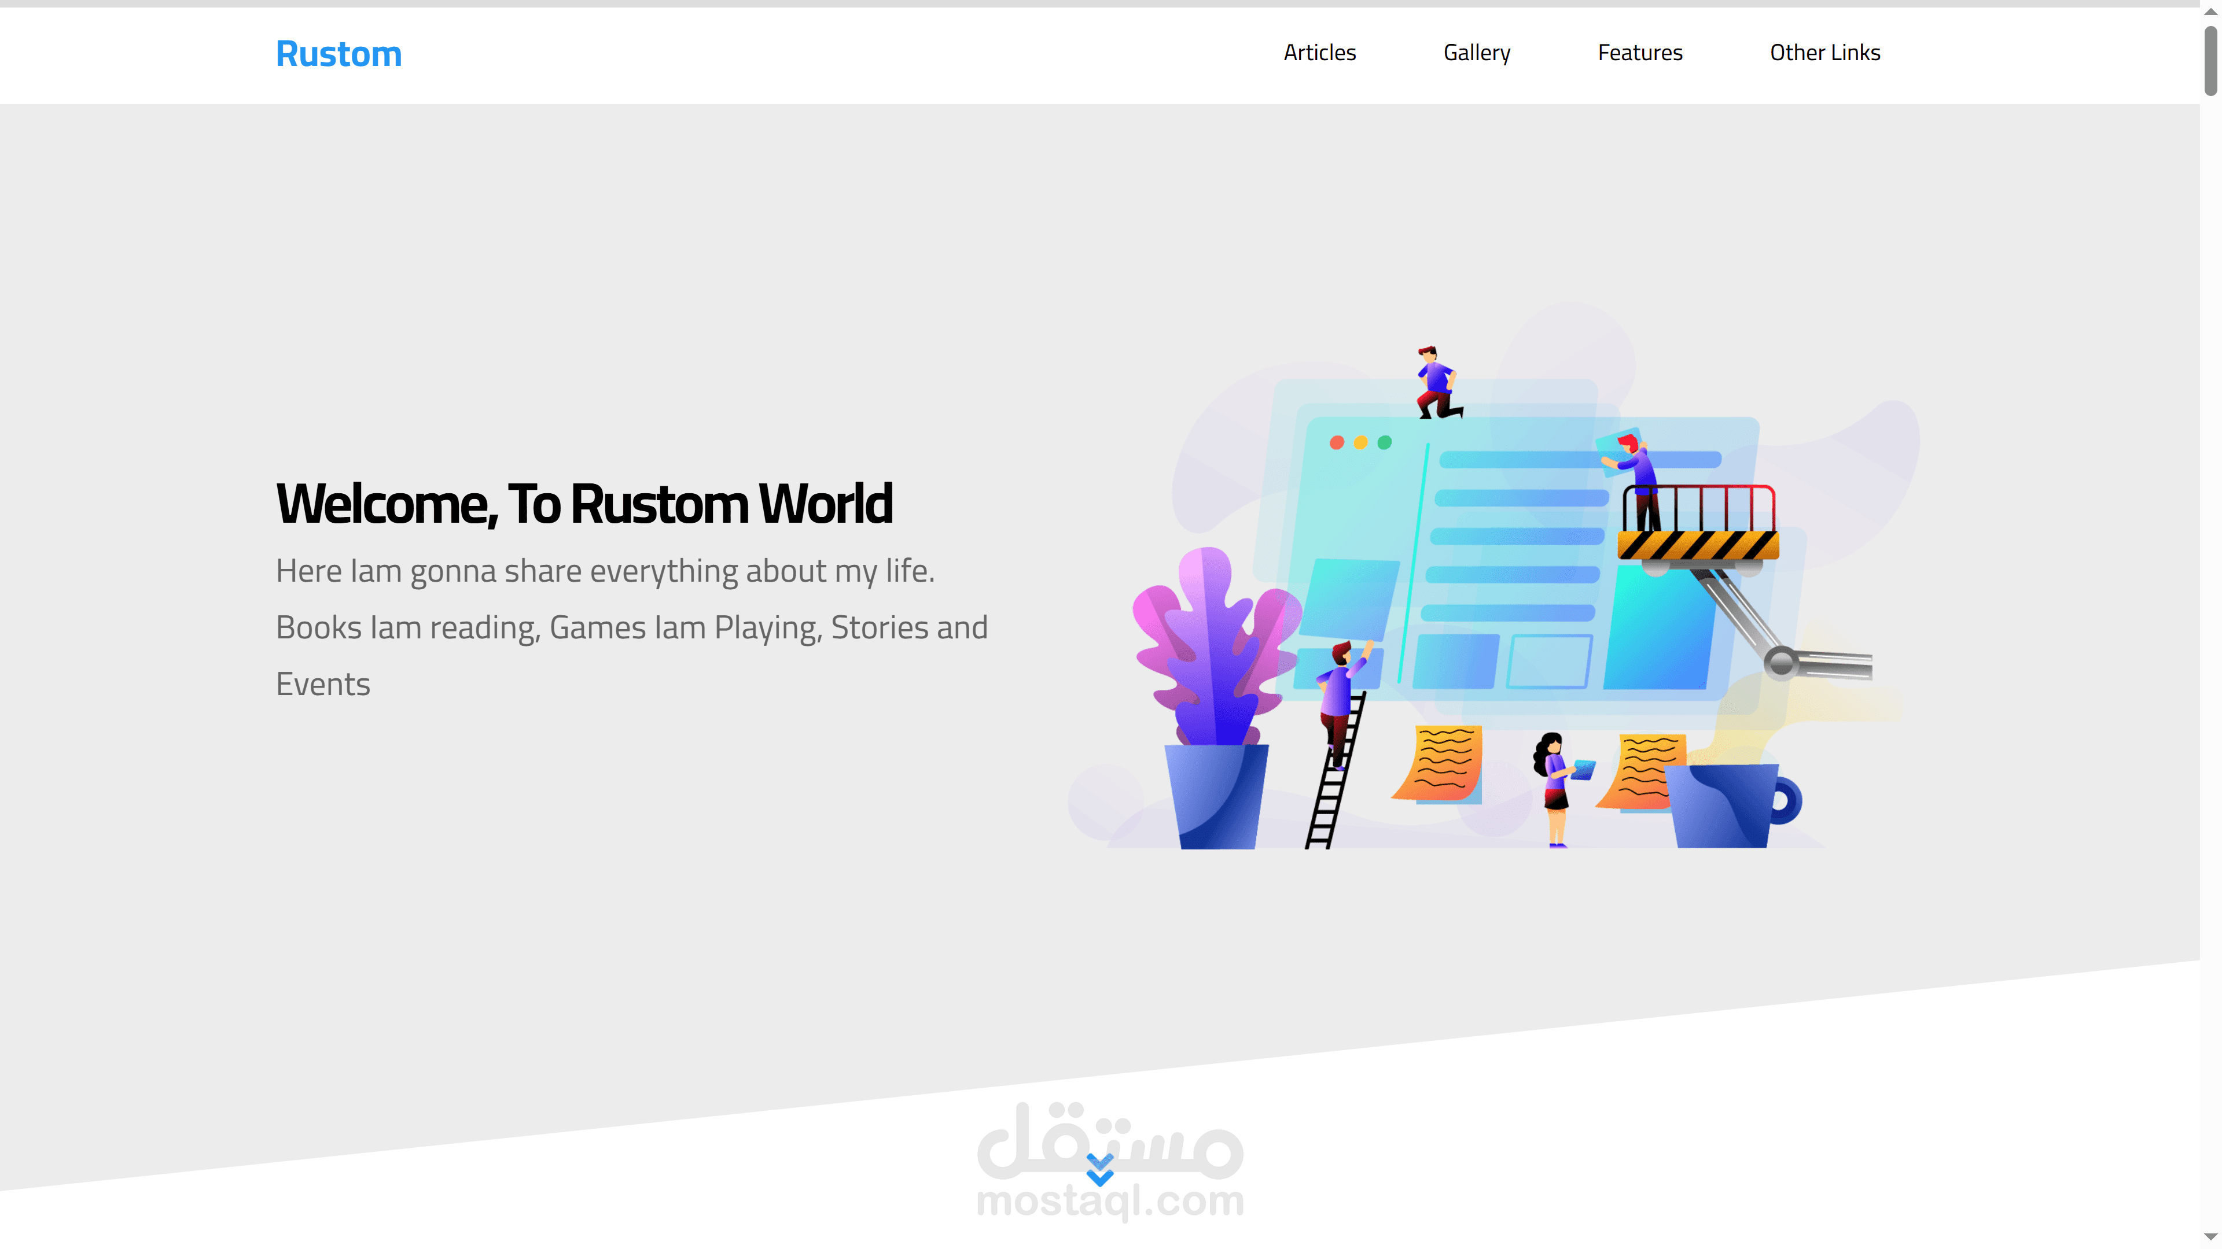Open the Features nav item

click(1640, 53)
